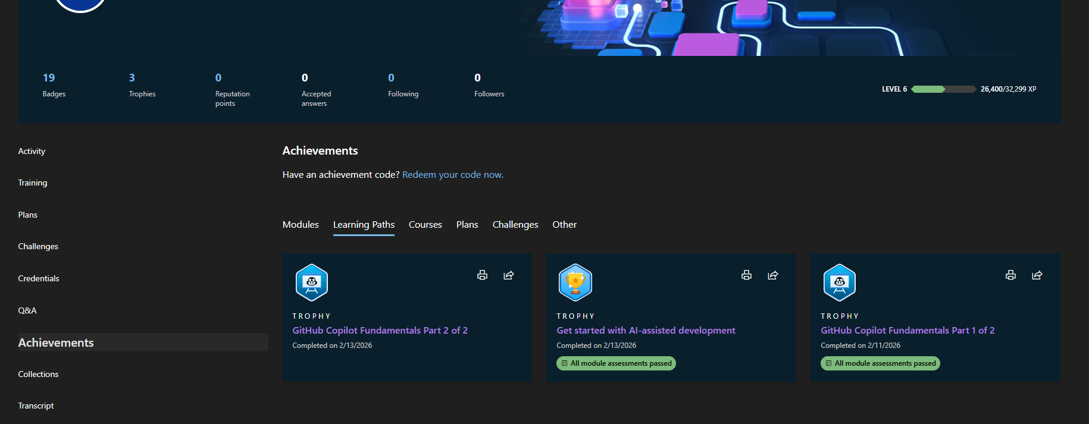Open Transcript in the sidebar
This screenshot has height=424, width=1089.
point(36,406)
